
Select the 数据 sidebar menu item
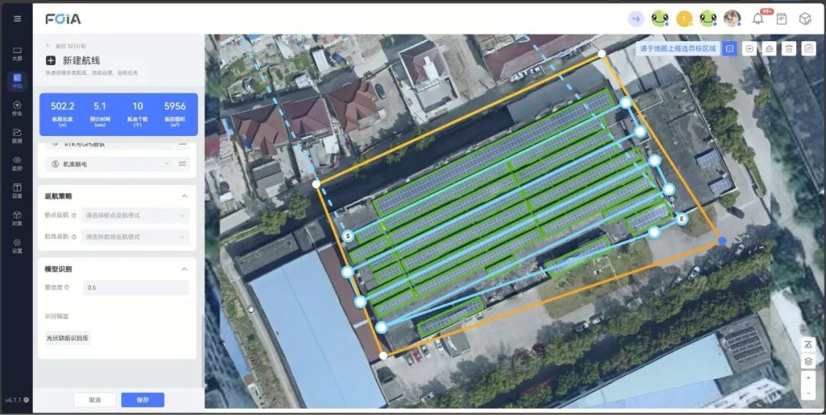coord(17,135)
